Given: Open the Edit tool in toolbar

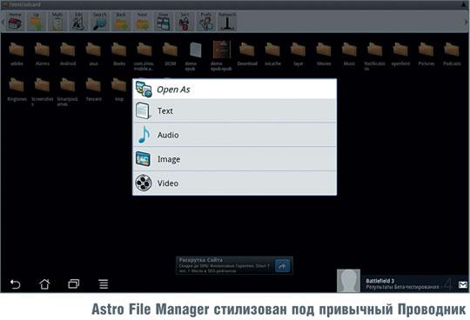Looking at the screenshot, I should click(78, 21).
